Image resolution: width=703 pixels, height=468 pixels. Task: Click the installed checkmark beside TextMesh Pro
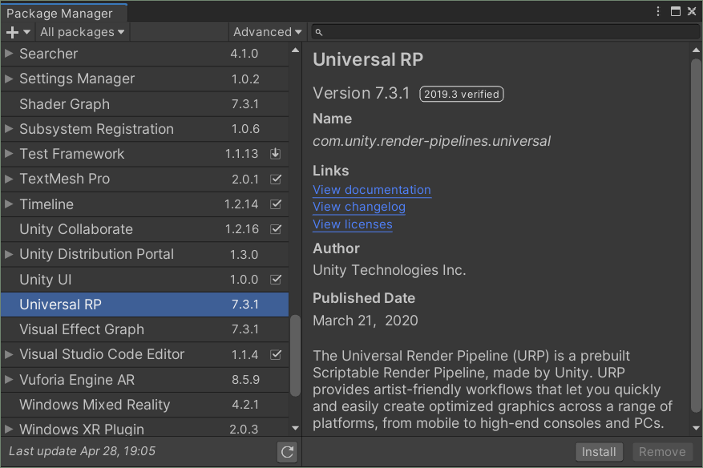pyautogui.click(x=277, y=180)
